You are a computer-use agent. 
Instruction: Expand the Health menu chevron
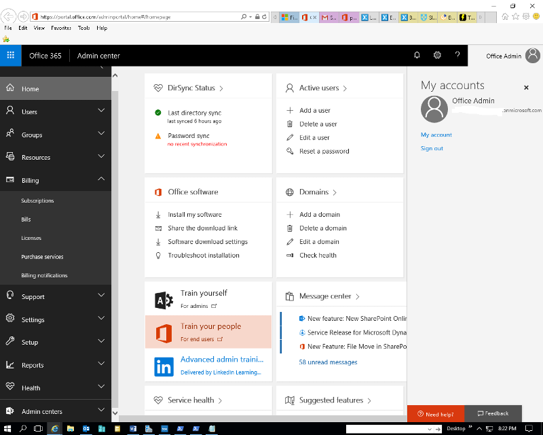101,387
